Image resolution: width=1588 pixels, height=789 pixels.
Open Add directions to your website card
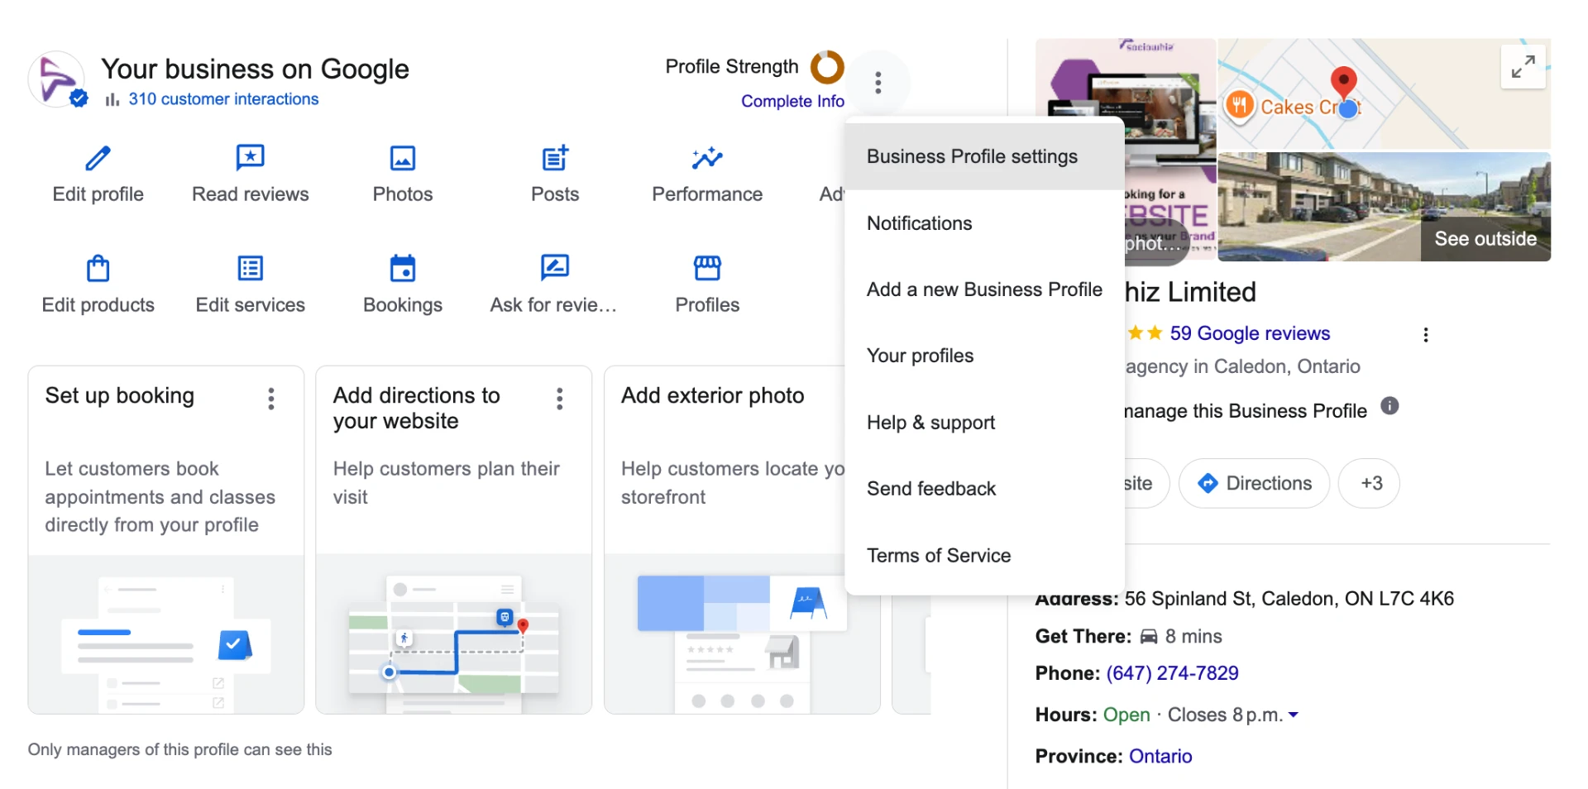[454, 540]
